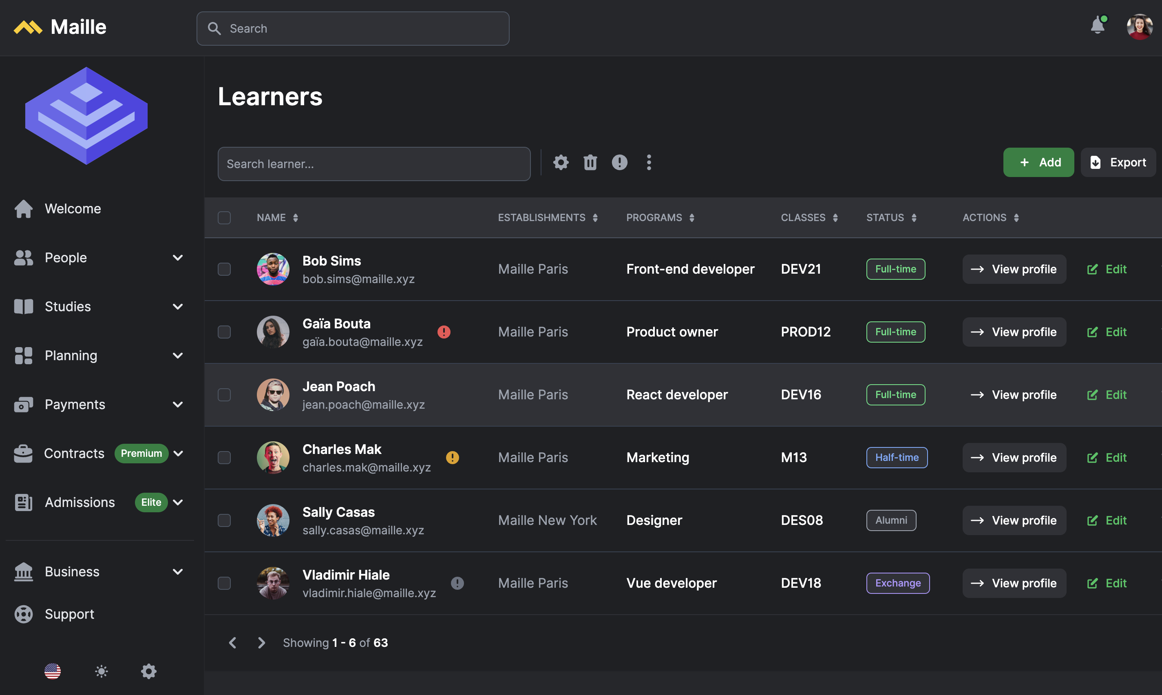The width and height of the screenshot is (1162, 695).
Task: Check the Sally Casas row checkbox
Action: pyautogui.click(x=224, y=520)
